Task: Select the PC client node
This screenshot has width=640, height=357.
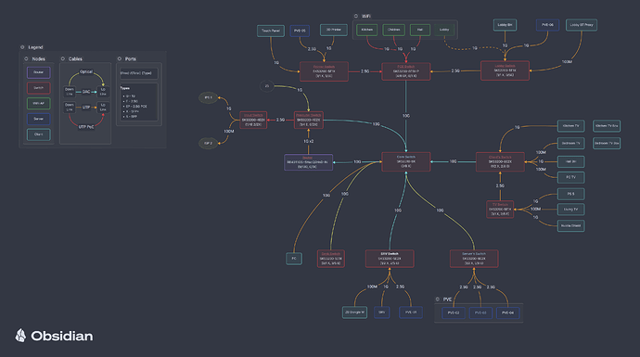Action: pos(294,259)
